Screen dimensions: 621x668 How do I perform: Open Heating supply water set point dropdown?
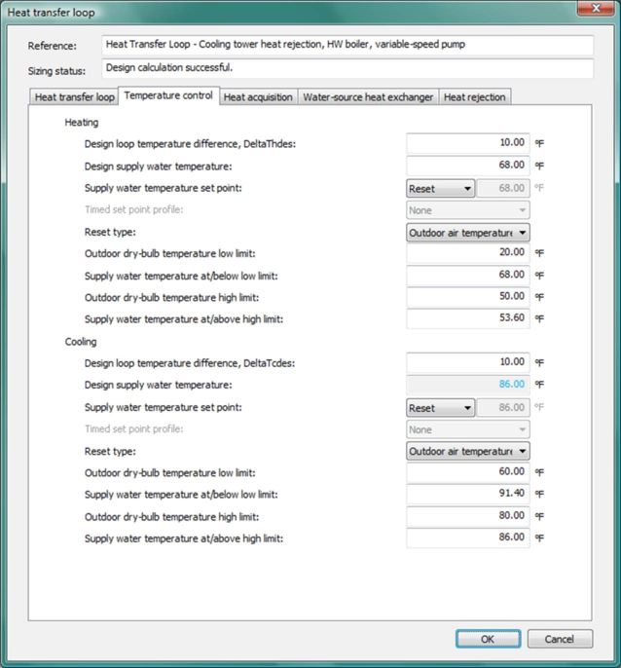point(440,188)
